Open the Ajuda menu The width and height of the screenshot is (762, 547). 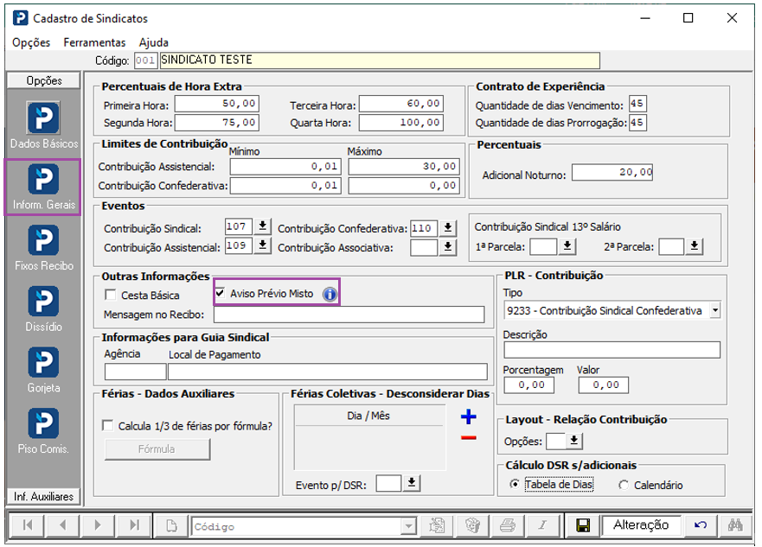(x=153, y=42)
